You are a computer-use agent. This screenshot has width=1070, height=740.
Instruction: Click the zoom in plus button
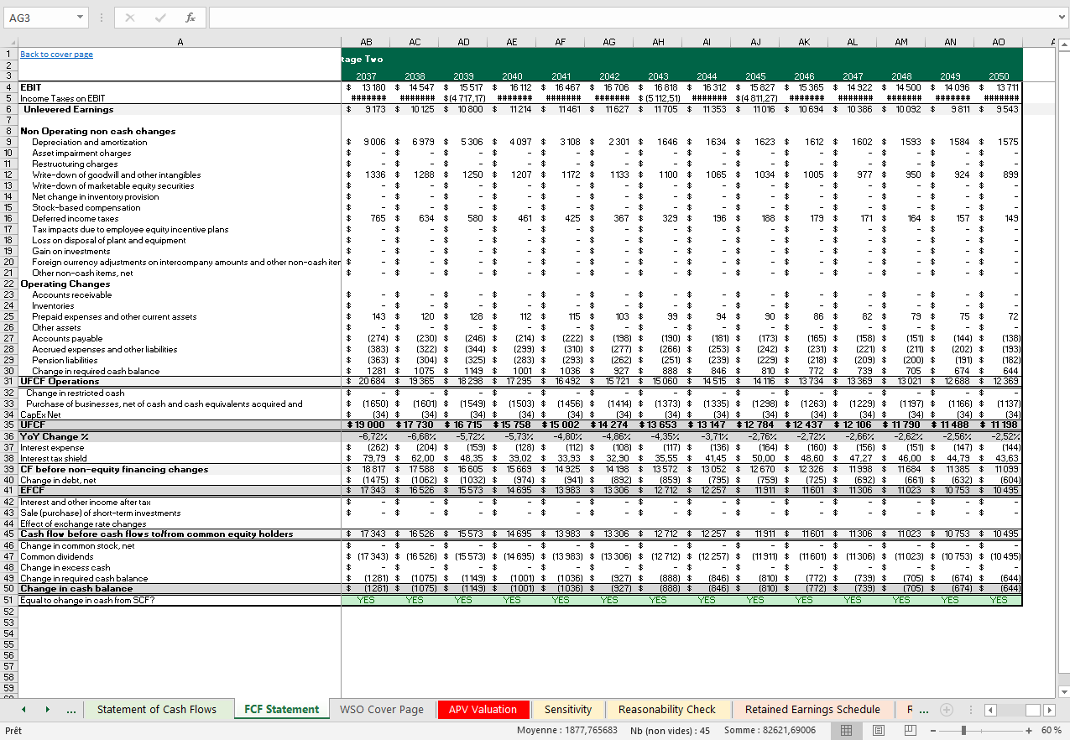click(1031, 731)
